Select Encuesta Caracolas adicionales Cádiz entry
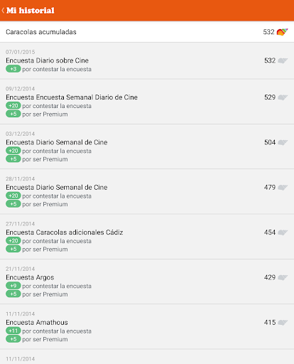Viewport: 294px width, 364px height. click(147, 237)
